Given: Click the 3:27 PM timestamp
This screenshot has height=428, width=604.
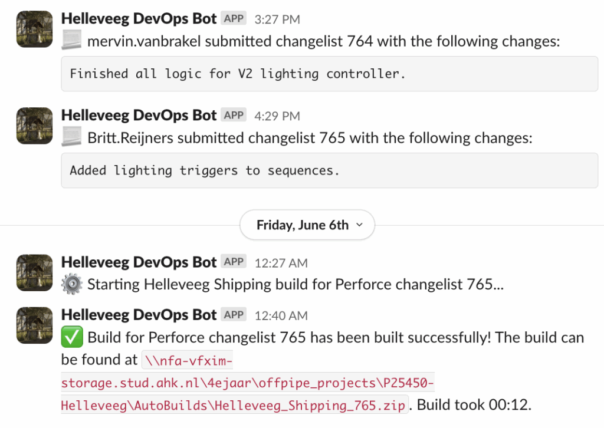Looking at the screenshot, I should coord(277,19).
